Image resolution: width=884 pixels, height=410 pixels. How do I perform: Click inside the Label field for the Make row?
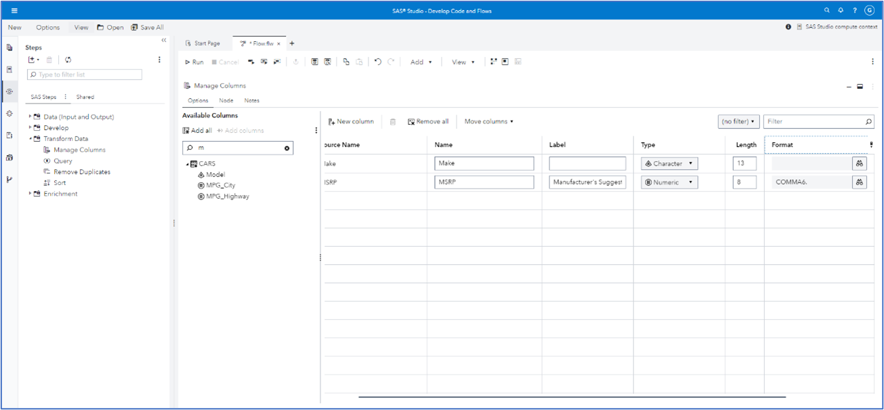[586, 163]
